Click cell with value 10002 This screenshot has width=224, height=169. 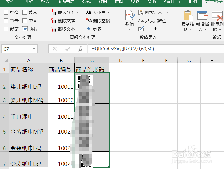(61, 97)
